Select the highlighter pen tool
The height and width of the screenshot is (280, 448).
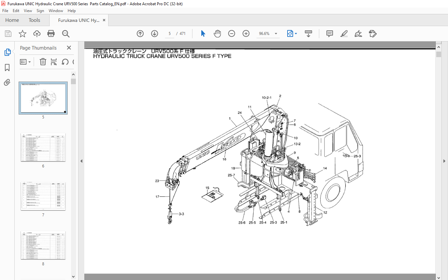click(x=344, y=34)
